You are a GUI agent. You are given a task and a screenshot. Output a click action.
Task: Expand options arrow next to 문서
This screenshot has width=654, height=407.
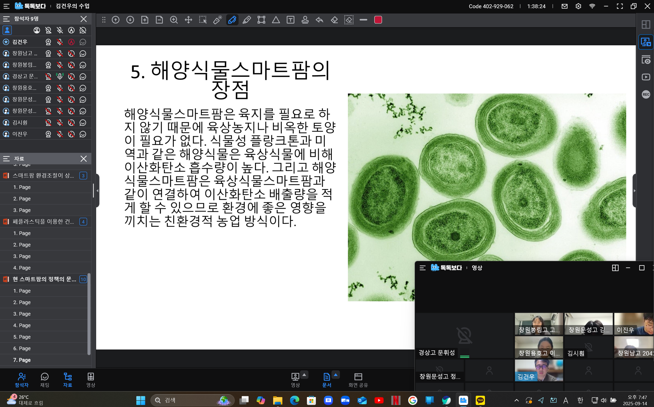336,375
